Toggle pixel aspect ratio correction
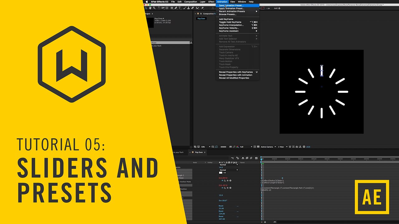This screenshot has width=399, height=224. 290,147
